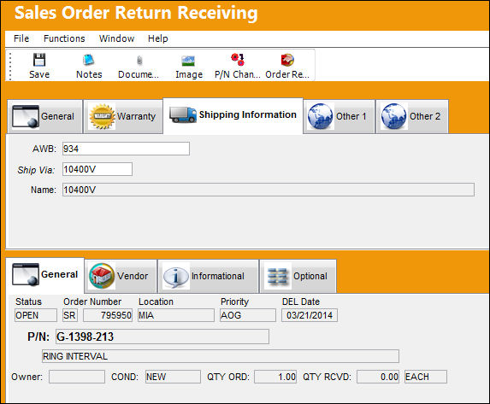The width and height of the screenshot is (490, 404).
Task: Click the Owner: label
Action: coord(27,377)
